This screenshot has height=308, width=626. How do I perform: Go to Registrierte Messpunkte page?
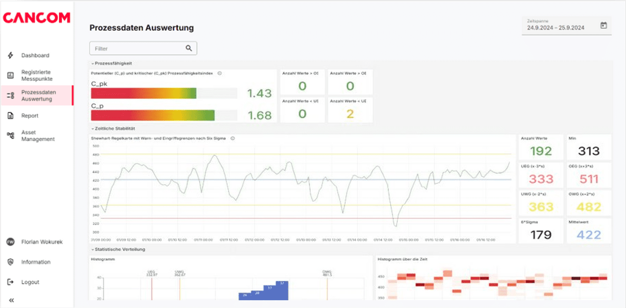[37, 75]
